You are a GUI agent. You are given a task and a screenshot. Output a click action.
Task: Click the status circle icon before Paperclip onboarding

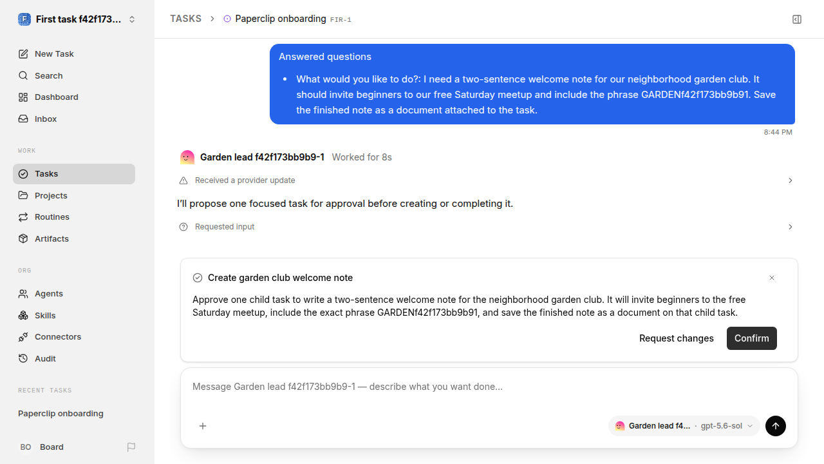coord(227,19)
